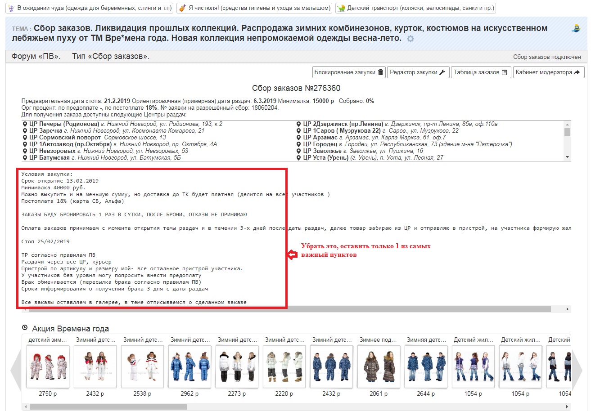Click the «Условия закупки:» heading line
The width and height of the screenshot is (591, 411).
coord(47,174)
